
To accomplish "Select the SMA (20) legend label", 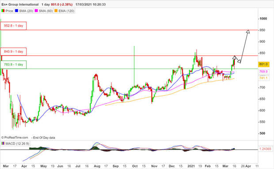I will [26, 11].
